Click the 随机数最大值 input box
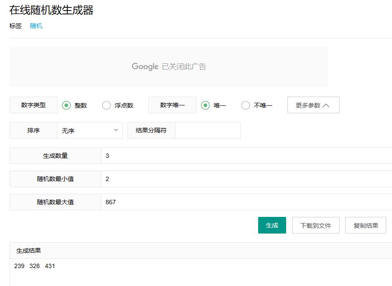 245,202
